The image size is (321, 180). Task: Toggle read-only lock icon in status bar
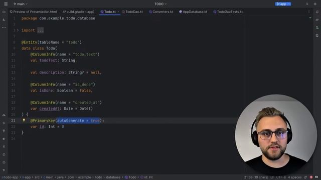pyautogui.click(x=305, y=177)
